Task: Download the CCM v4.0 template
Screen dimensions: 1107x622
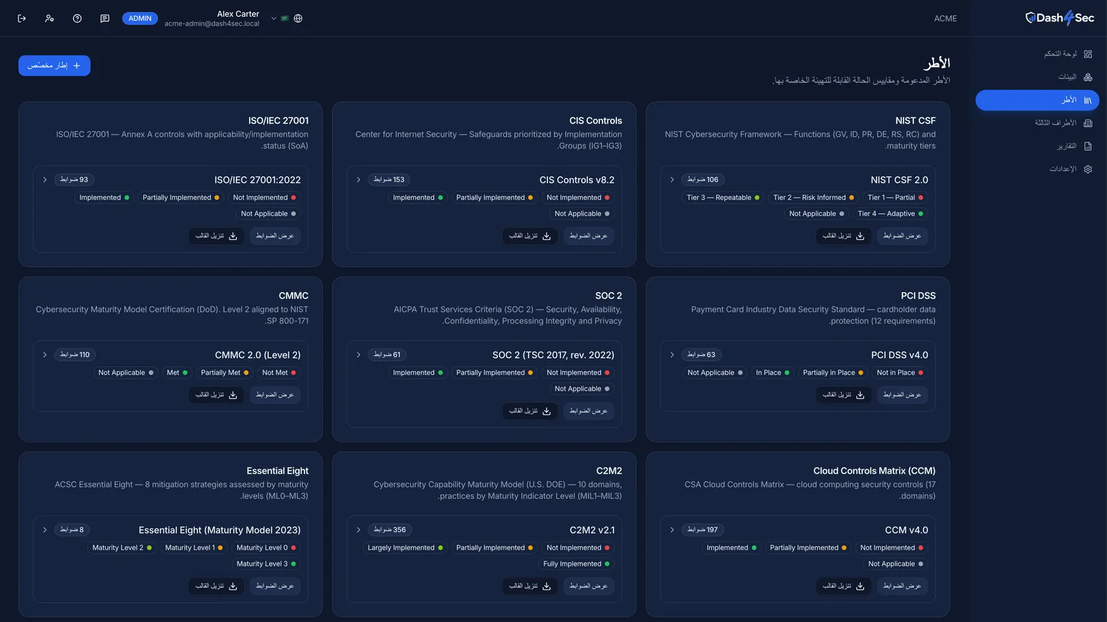Action: point(843,586)
